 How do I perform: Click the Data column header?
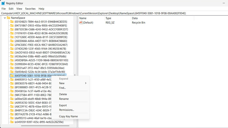tap(135, 18)
